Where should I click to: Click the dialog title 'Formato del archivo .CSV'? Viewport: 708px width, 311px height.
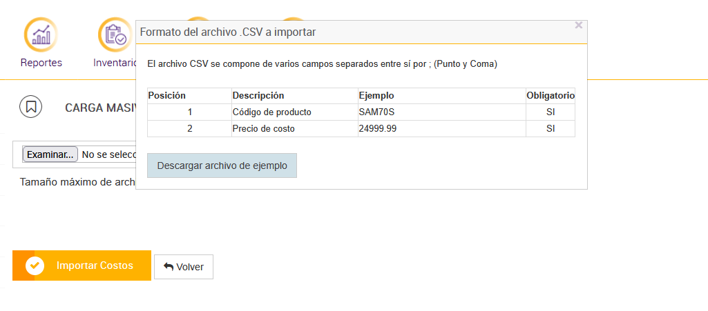(x=228, y=32)
